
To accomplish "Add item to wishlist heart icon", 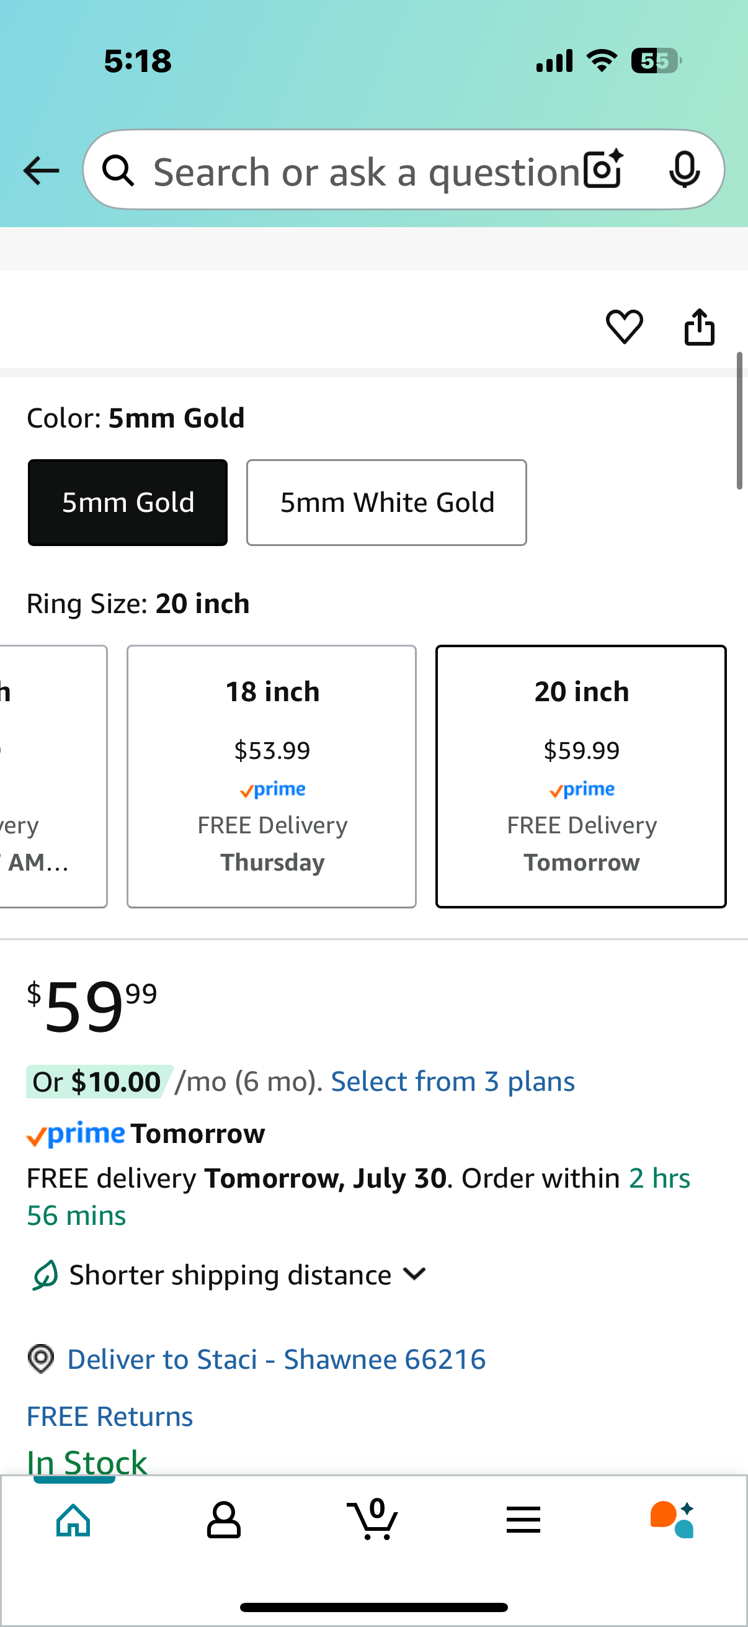I will (x=625, y=326).
